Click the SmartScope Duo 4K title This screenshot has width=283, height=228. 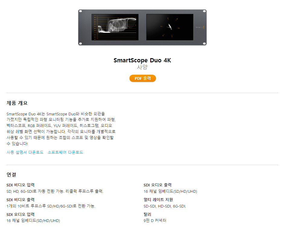(x=142, y=60)
